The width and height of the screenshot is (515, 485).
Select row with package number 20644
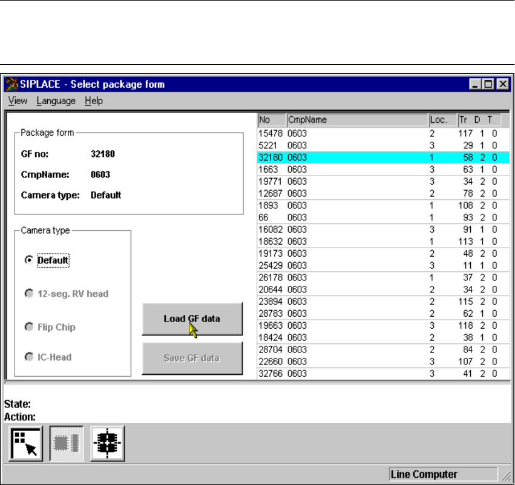[383, 289]
